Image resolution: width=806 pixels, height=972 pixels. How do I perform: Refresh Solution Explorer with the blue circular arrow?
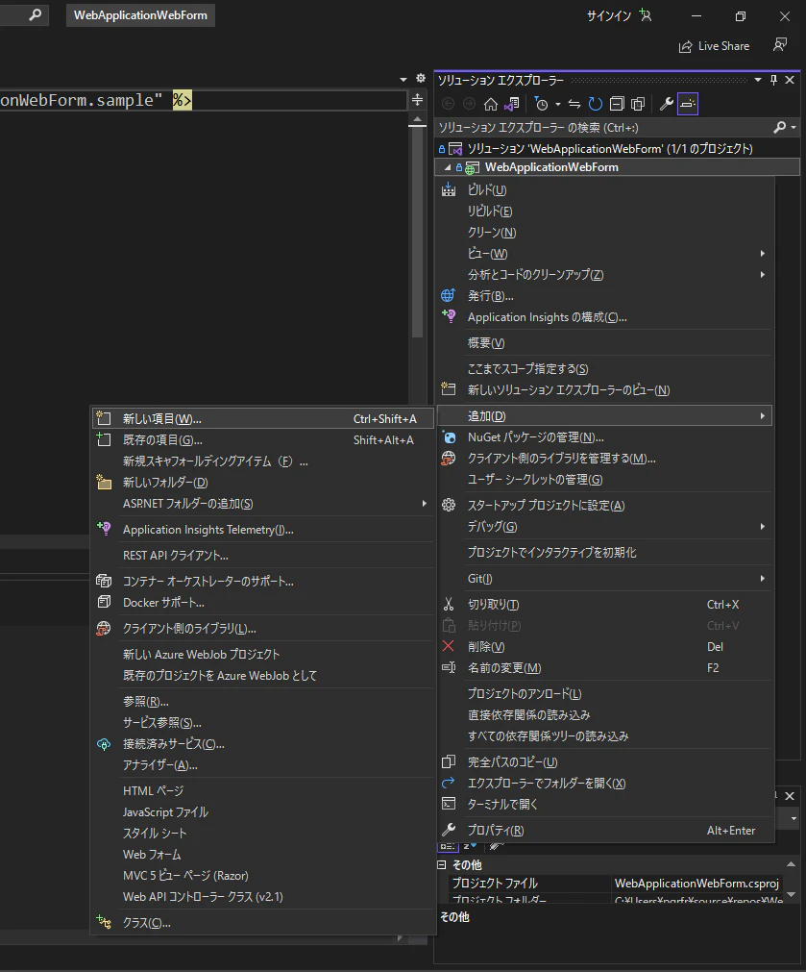(x=596, y=104)
